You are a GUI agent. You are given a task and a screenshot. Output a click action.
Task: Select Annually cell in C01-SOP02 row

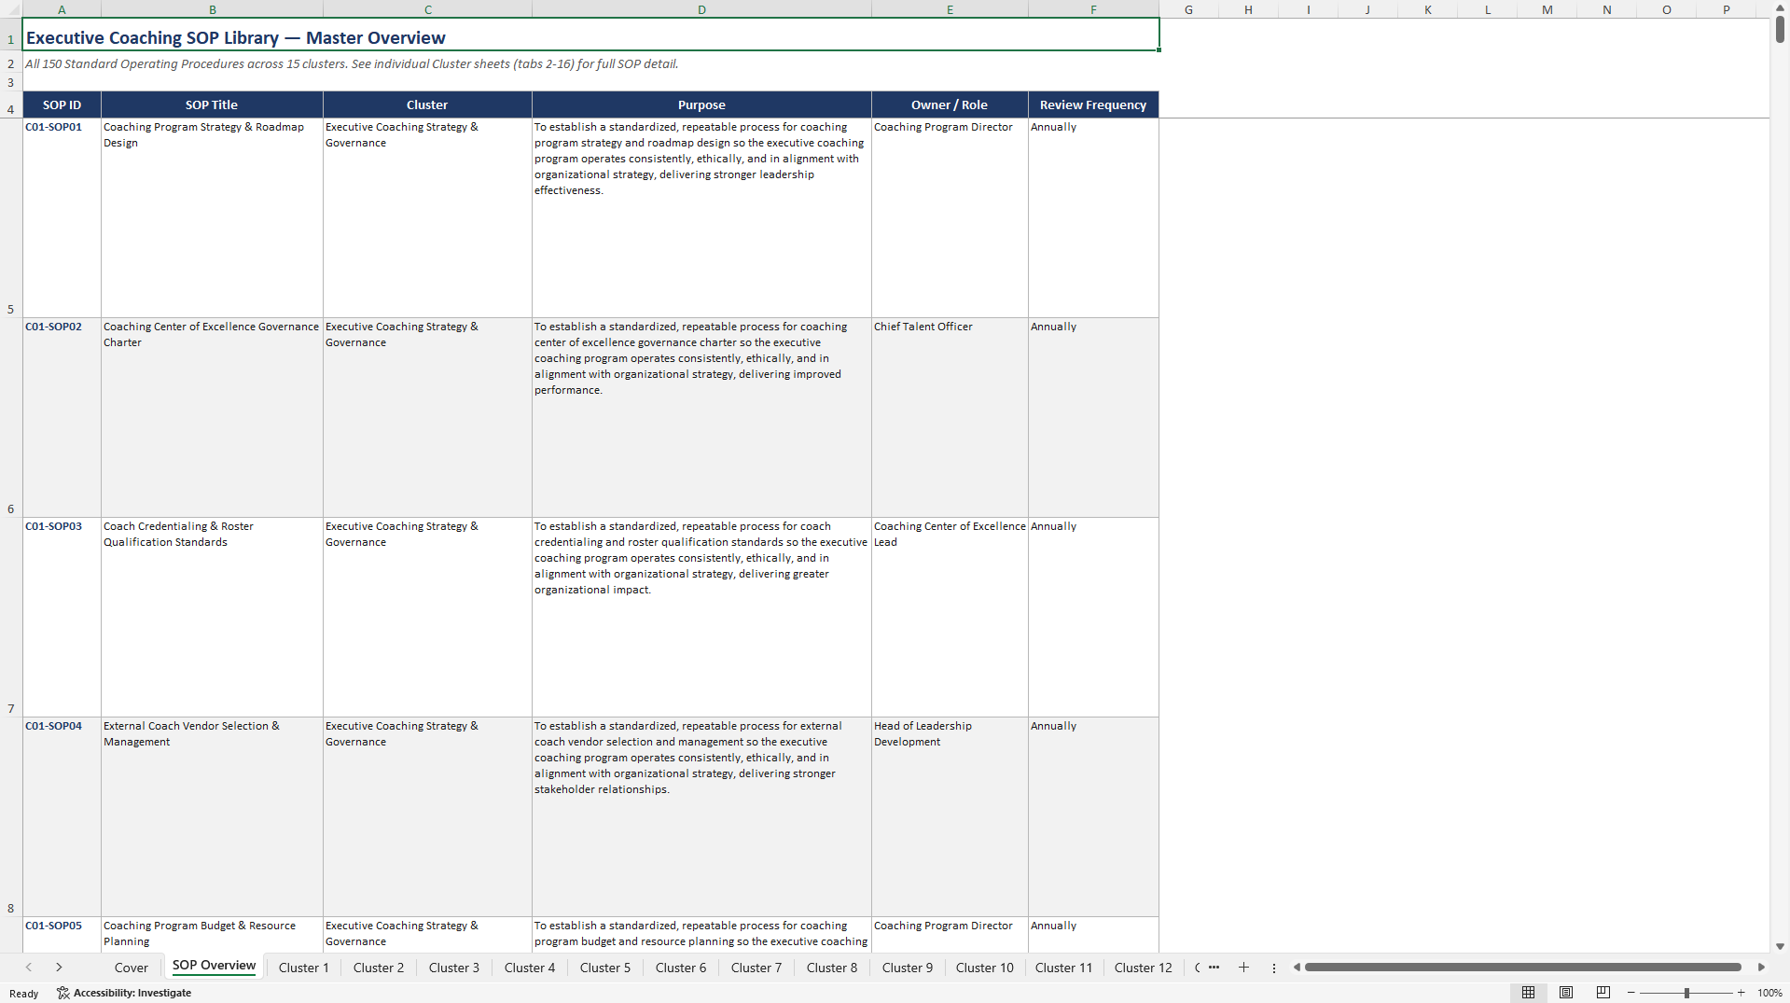[1093, 417]
